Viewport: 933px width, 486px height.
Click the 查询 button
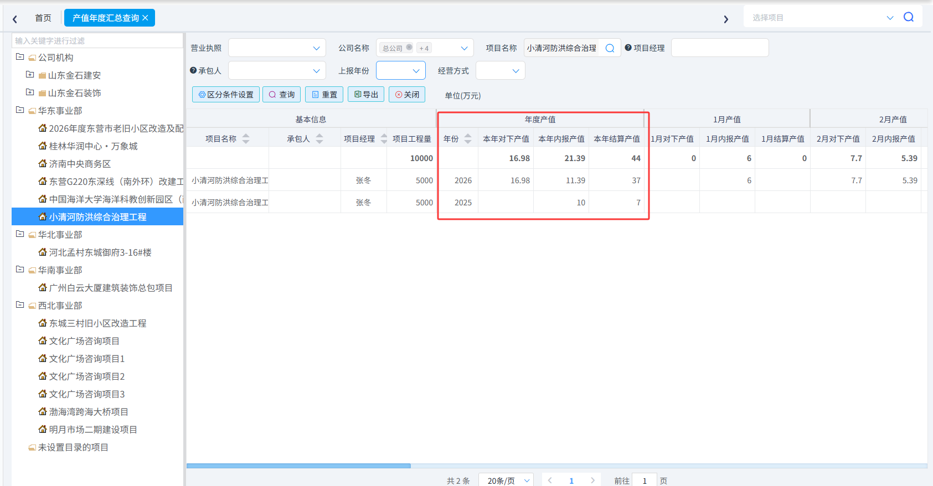(x=282, y=95)
